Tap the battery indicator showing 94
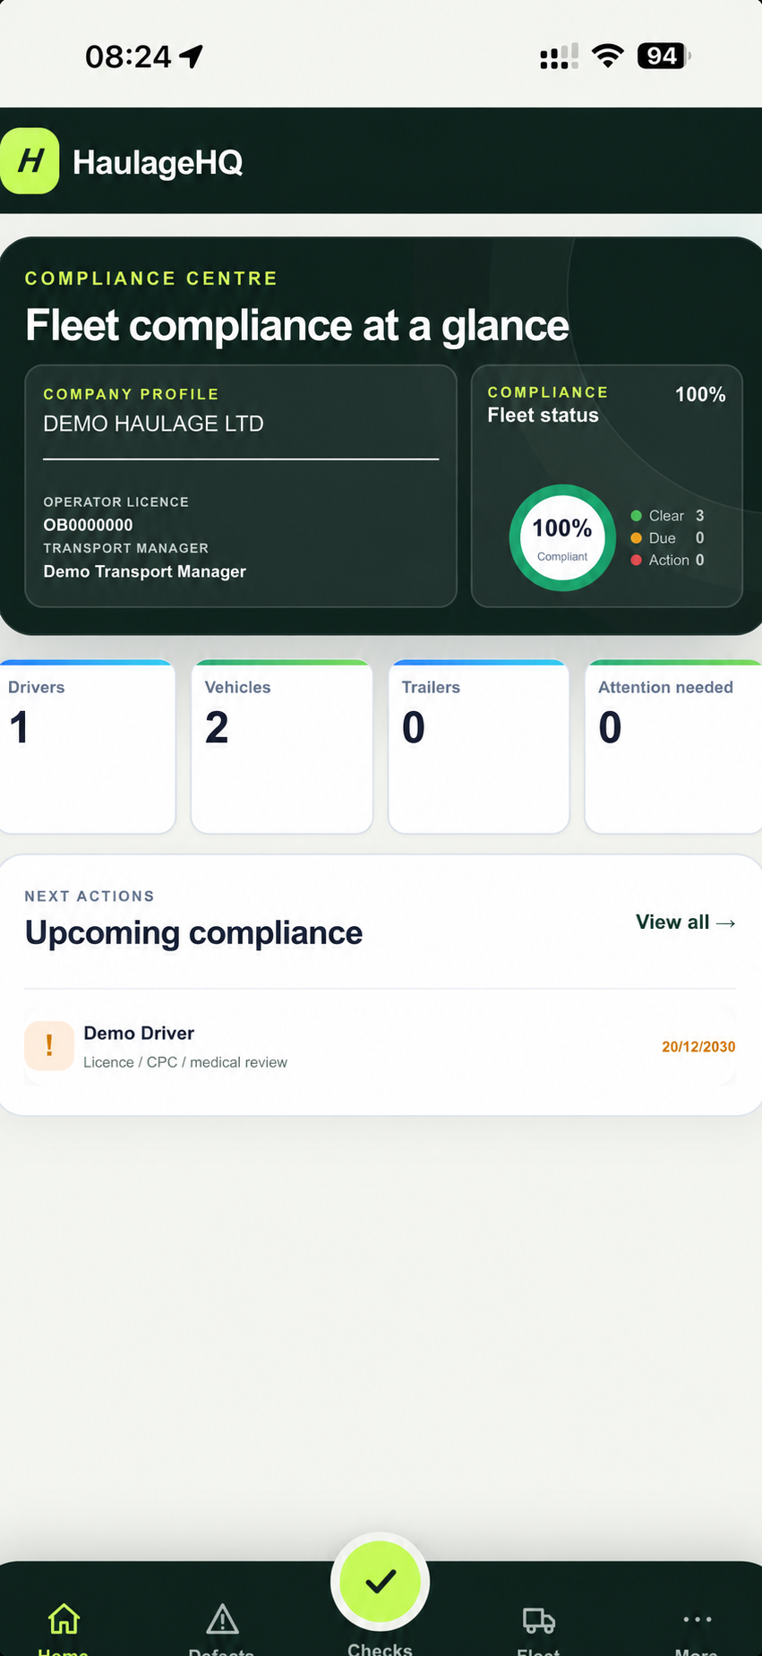This screenshot has width=762, height=1656. (664, 56)
